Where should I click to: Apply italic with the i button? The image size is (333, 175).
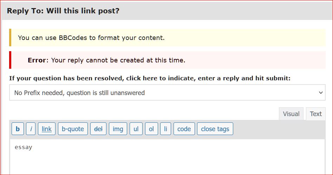coord(31,129)
